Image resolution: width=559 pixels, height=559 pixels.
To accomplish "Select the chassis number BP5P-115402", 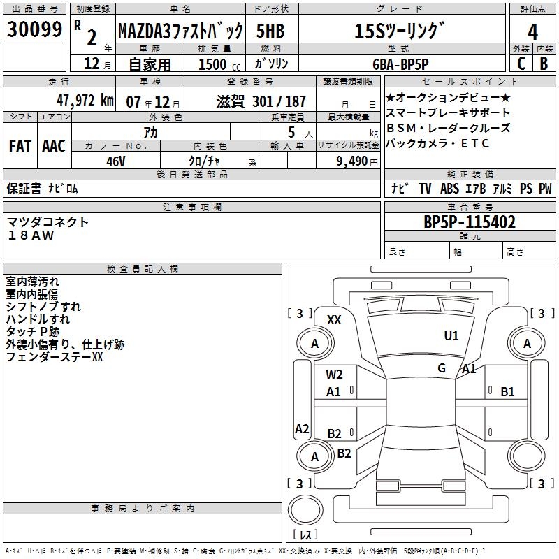I will (x=470, y=222).
